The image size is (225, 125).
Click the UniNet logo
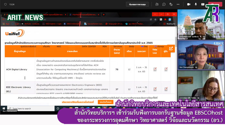coord(15,33)
